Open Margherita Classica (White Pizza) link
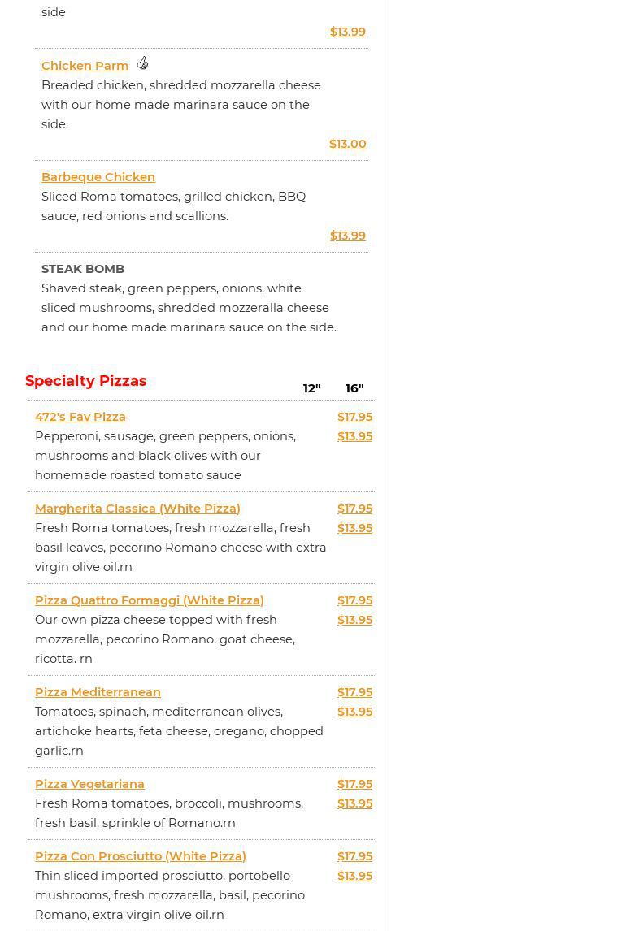626x931 pixels. pos(137,509)
